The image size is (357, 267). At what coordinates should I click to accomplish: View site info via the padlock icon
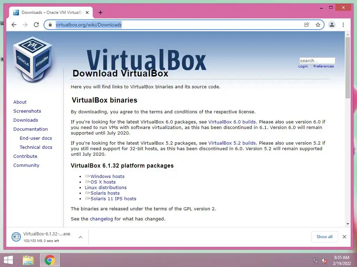50,25
